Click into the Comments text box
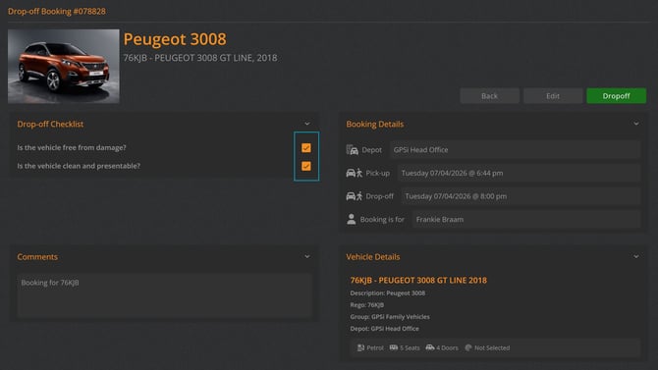Screen dimensions: 658x370 pyautogui.click(x=164, y=295)
